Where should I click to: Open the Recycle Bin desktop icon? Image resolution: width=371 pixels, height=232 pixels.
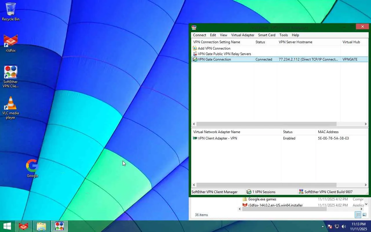(x=11, y=12)
